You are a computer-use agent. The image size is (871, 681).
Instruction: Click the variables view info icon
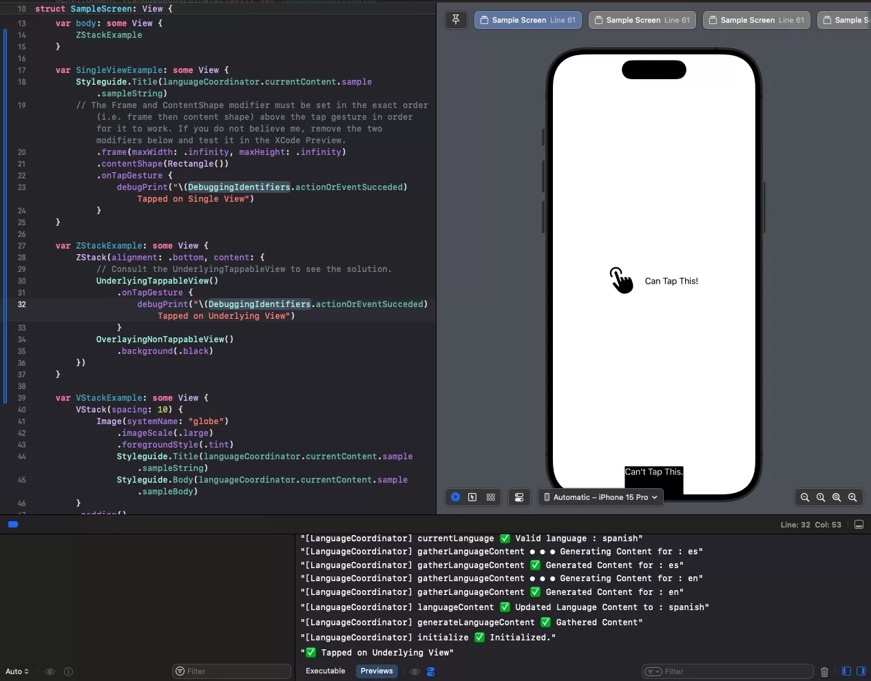[68, 671]
